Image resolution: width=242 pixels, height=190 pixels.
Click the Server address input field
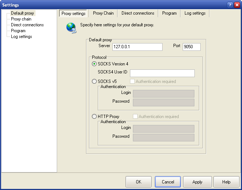click(x=137, y=47)
